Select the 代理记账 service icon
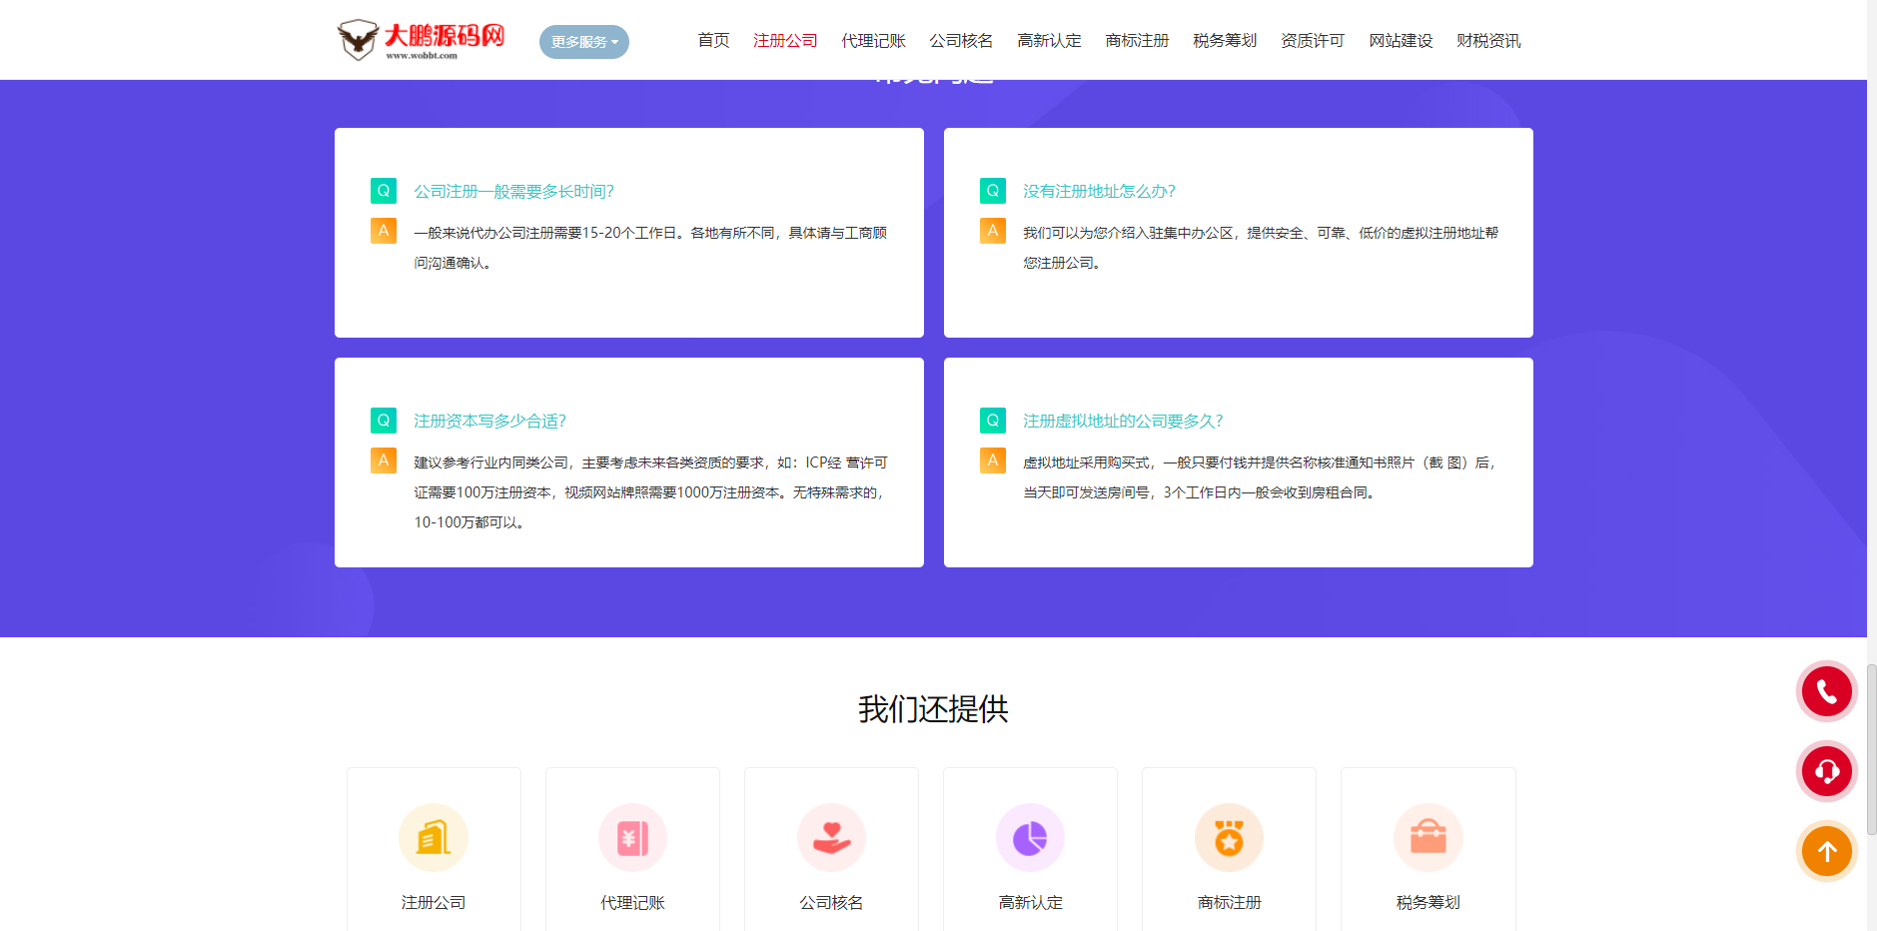The height and width of the screenshot is (931, 1877). click(x=631, y=837)
